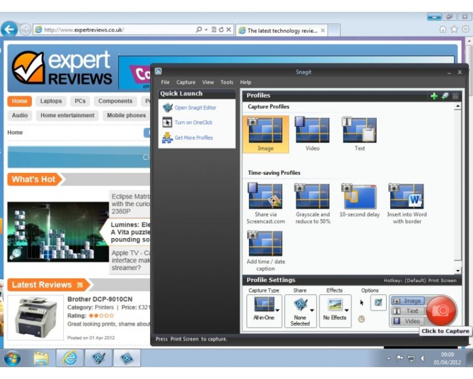Switch capture mode to Text
Image resolution: width=473 pixels, height=379 pixels.
pyautogui.click(x=408, y=311)
